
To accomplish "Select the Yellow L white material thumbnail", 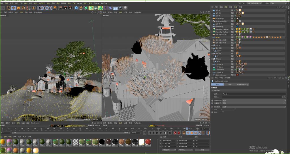I will pyautogui.click(x=142, y=142).
